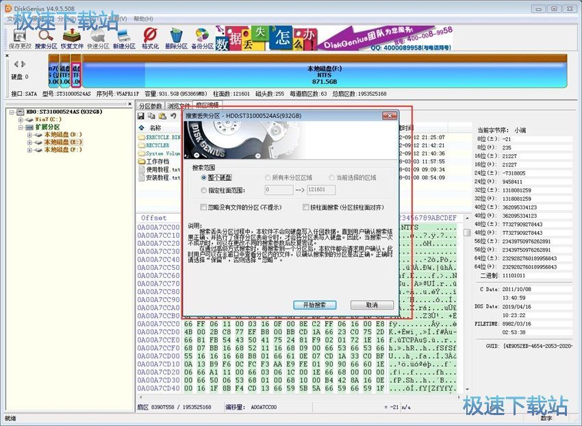
Task: Click the 快速分区 quick partition icon
Action: point(98,39)
